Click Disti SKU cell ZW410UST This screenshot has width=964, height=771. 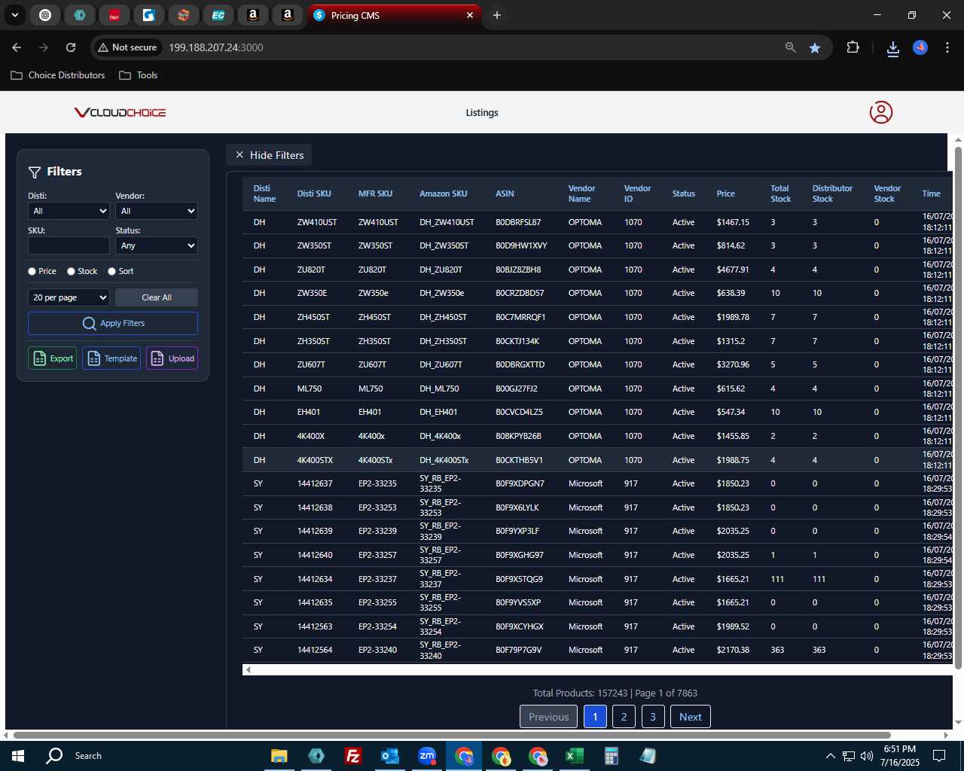pos(317,222)
